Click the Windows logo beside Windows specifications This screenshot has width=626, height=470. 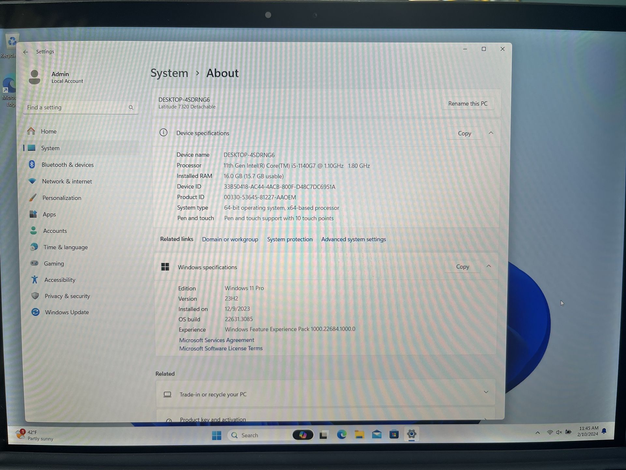coord(165,267)
